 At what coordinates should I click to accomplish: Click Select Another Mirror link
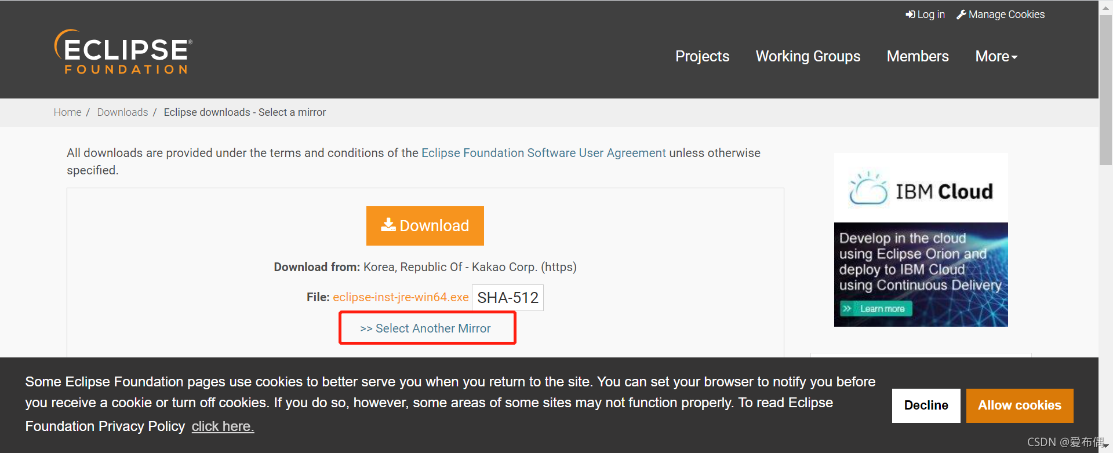[x=425, y=328]
